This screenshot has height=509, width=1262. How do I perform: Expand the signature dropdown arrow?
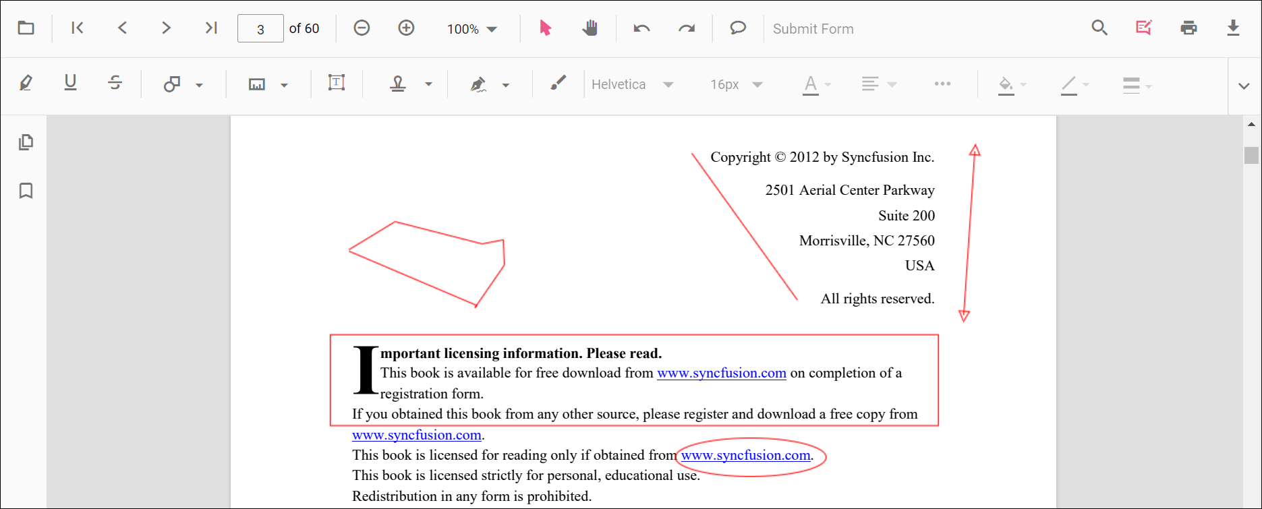click(506, 85)
